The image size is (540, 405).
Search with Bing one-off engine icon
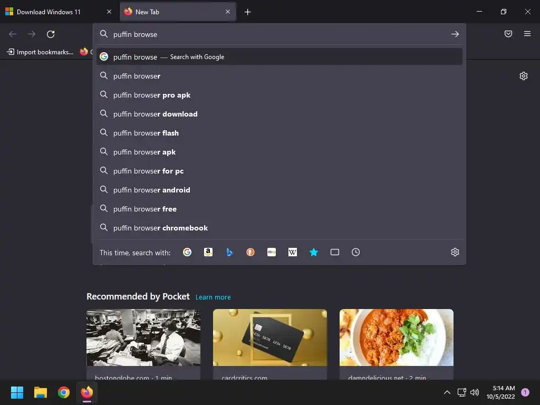point(229,253)
